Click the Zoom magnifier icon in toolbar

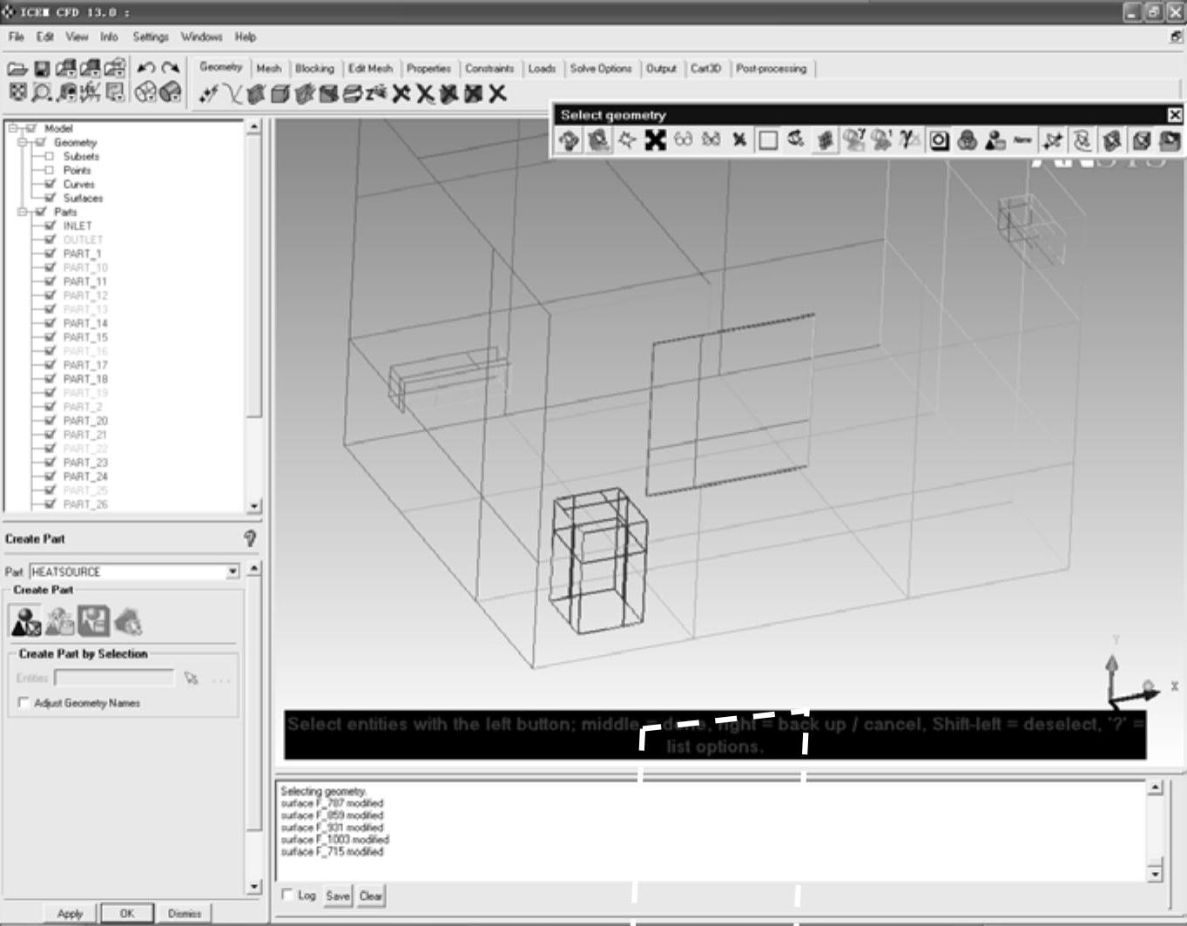click(x=41, y=92)
